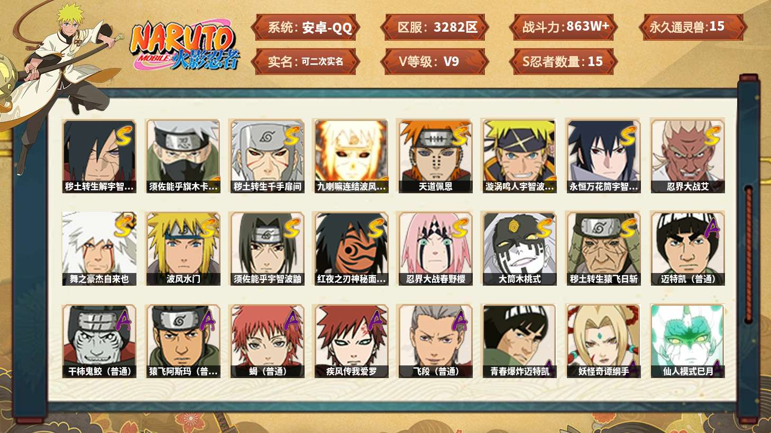This screenshot has width=771, height=433.
Task: Click the 实名 可二次实名 label
Action: (306, 62)
